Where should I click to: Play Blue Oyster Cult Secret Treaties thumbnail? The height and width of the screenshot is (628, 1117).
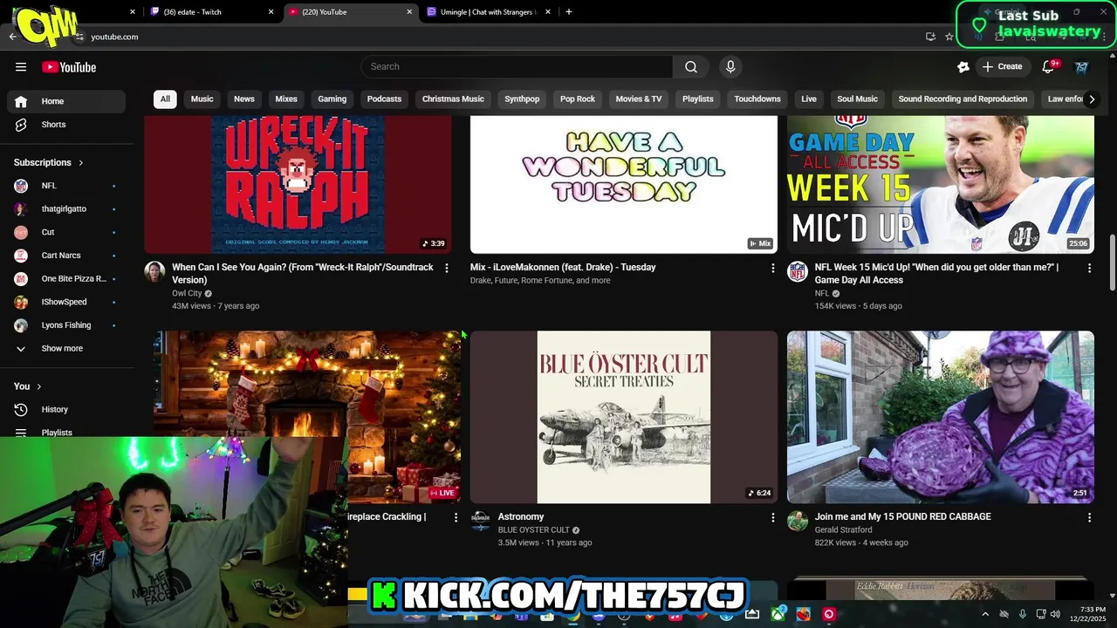(x=624, y=417)
